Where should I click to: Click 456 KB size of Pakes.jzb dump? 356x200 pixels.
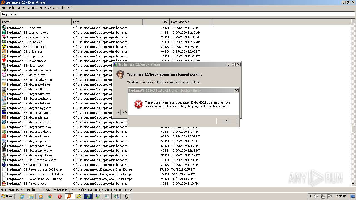click(x=164, y=169)
